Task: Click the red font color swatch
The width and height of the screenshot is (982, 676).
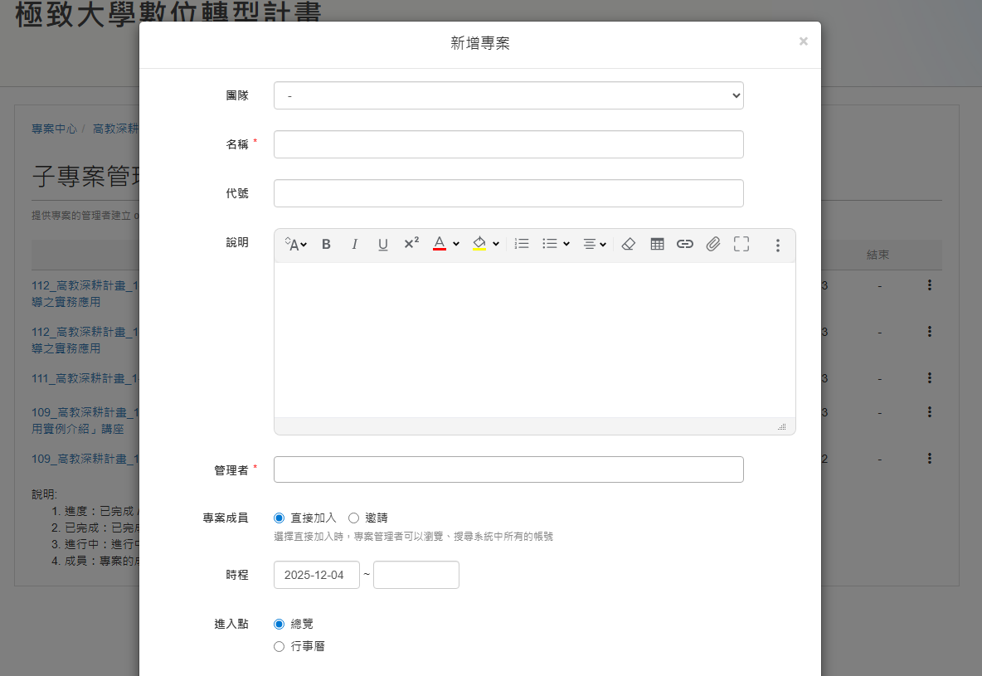Action: (x=440, y=244)
